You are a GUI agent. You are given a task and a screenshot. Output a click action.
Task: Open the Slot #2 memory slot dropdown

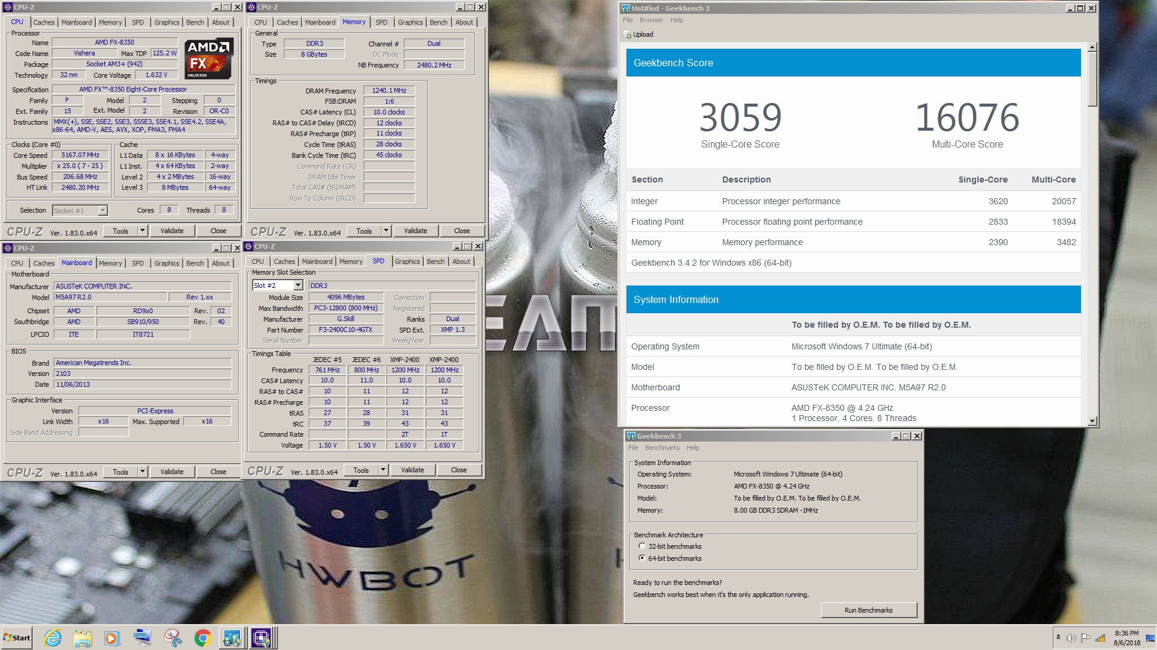click(298, 286)
